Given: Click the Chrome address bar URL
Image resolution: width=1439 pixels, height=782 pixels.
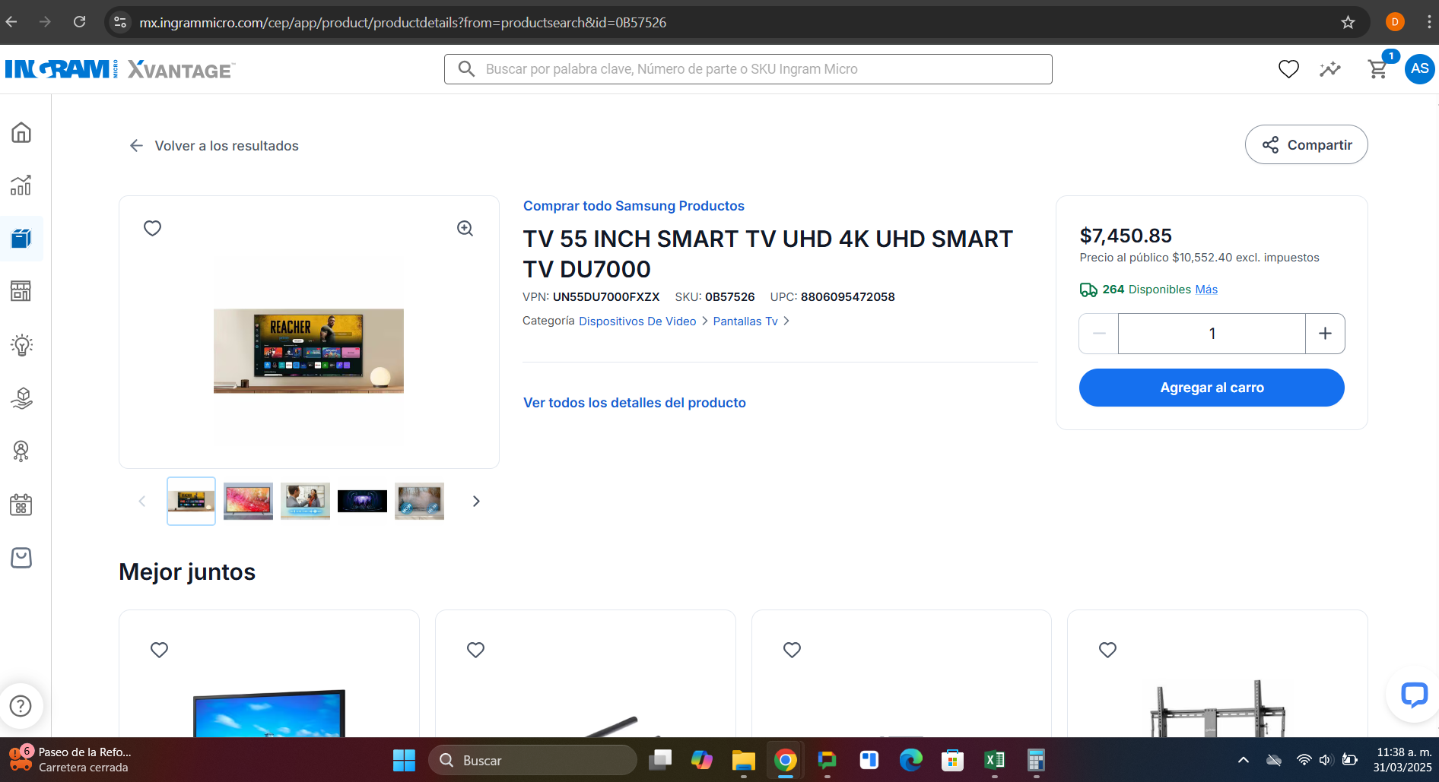Looking at the screenshot, I should tap(402, 22).
